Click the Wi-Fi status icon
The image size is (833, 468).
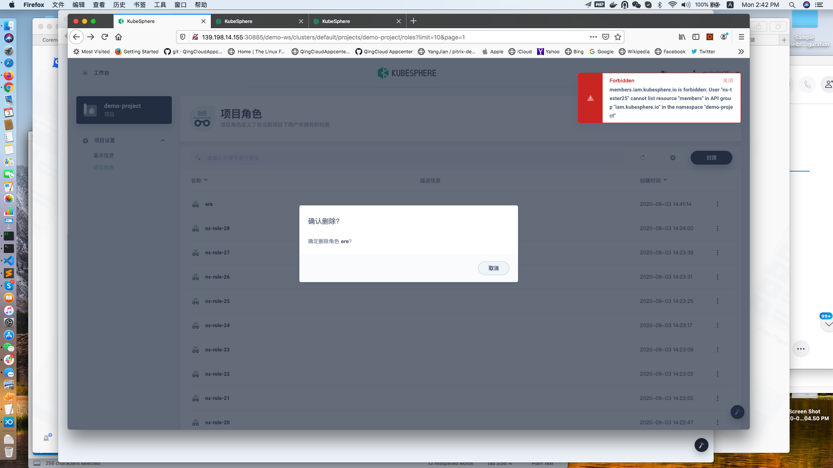pos(672,5)
